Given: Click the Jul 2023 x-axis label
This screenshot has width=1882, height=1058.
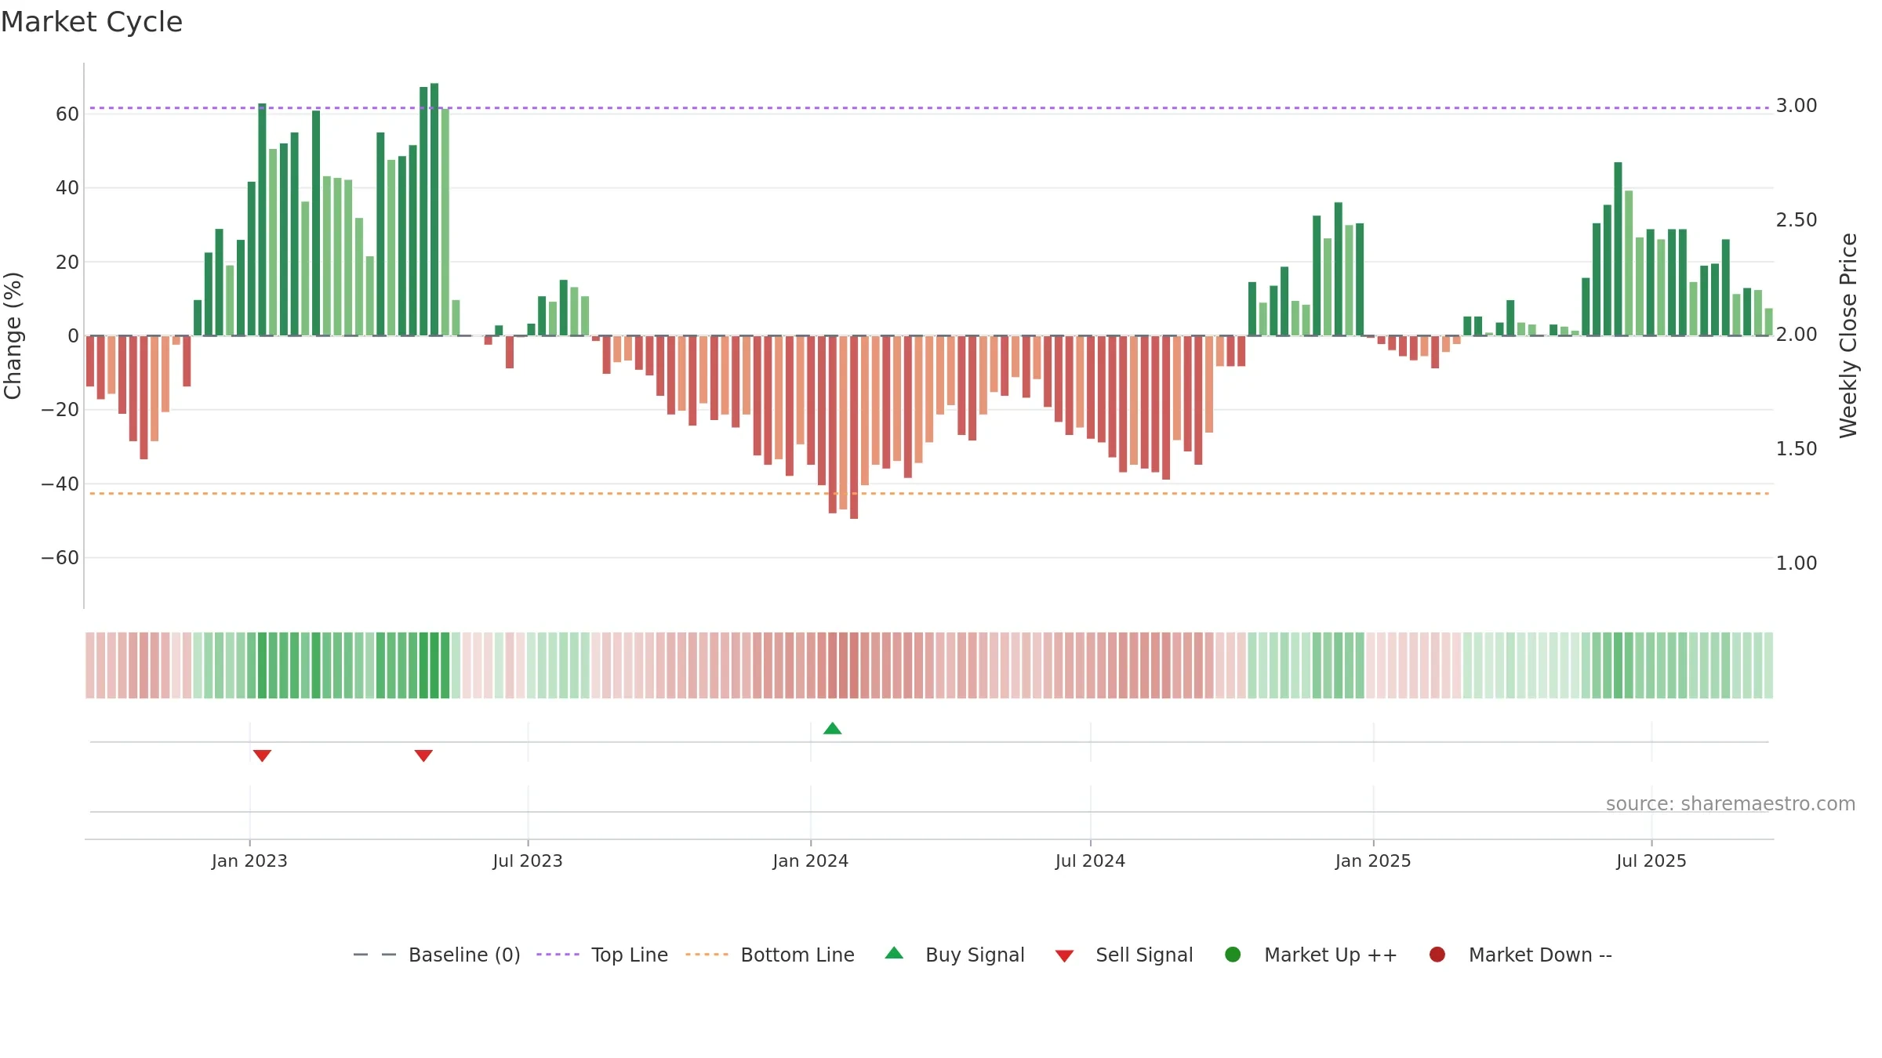Looking at the screenshot, I should (x=528, y=861).
